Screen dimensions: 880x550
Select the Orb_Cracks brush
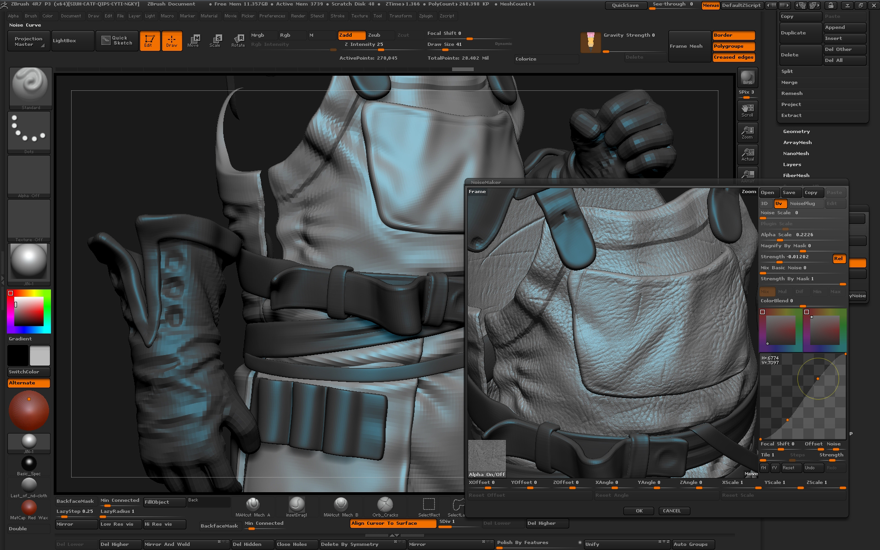pyautogui.click(x=385, y=506)
